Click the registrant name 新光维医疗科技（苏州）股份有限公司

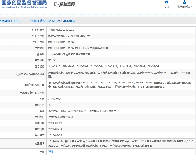pos(69,36)
